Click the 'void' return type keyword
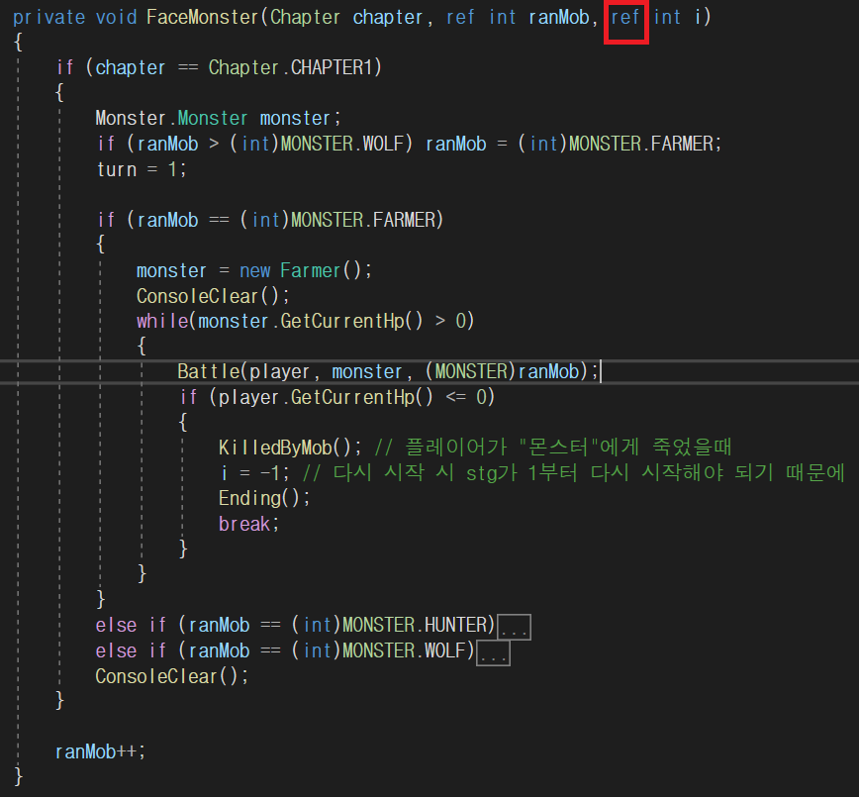Viewport: 859px width, 798px height. coord(116,17)
